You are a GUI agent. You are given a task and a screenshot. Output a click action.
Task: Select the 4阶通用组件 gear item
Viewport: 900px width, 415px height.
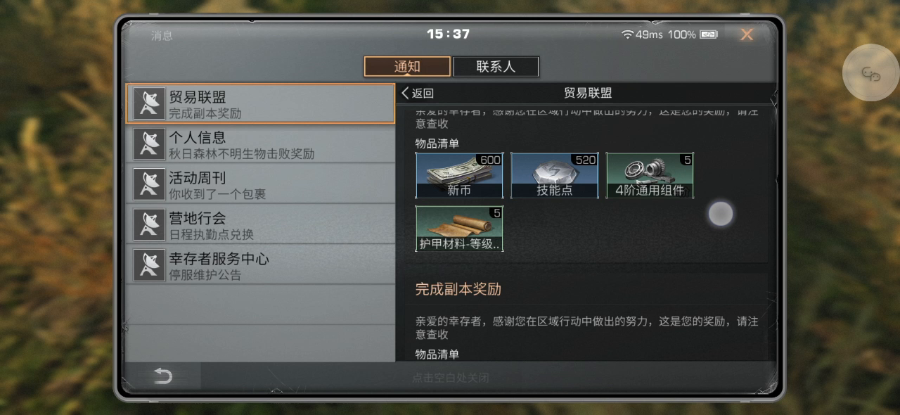[x=650, y=175]
